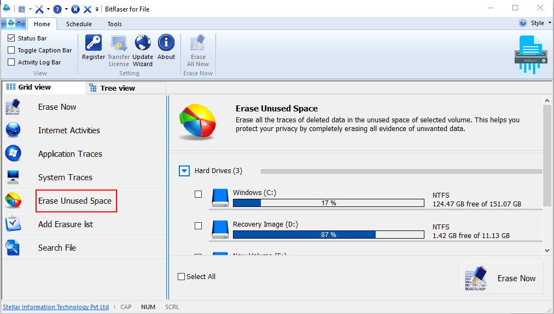
Task: Open Stellar Information Technology Pvt Ltd link
Action: 56,307
